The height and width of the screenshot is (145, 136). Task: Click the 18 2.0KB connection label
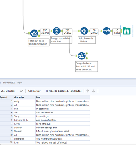94,32
